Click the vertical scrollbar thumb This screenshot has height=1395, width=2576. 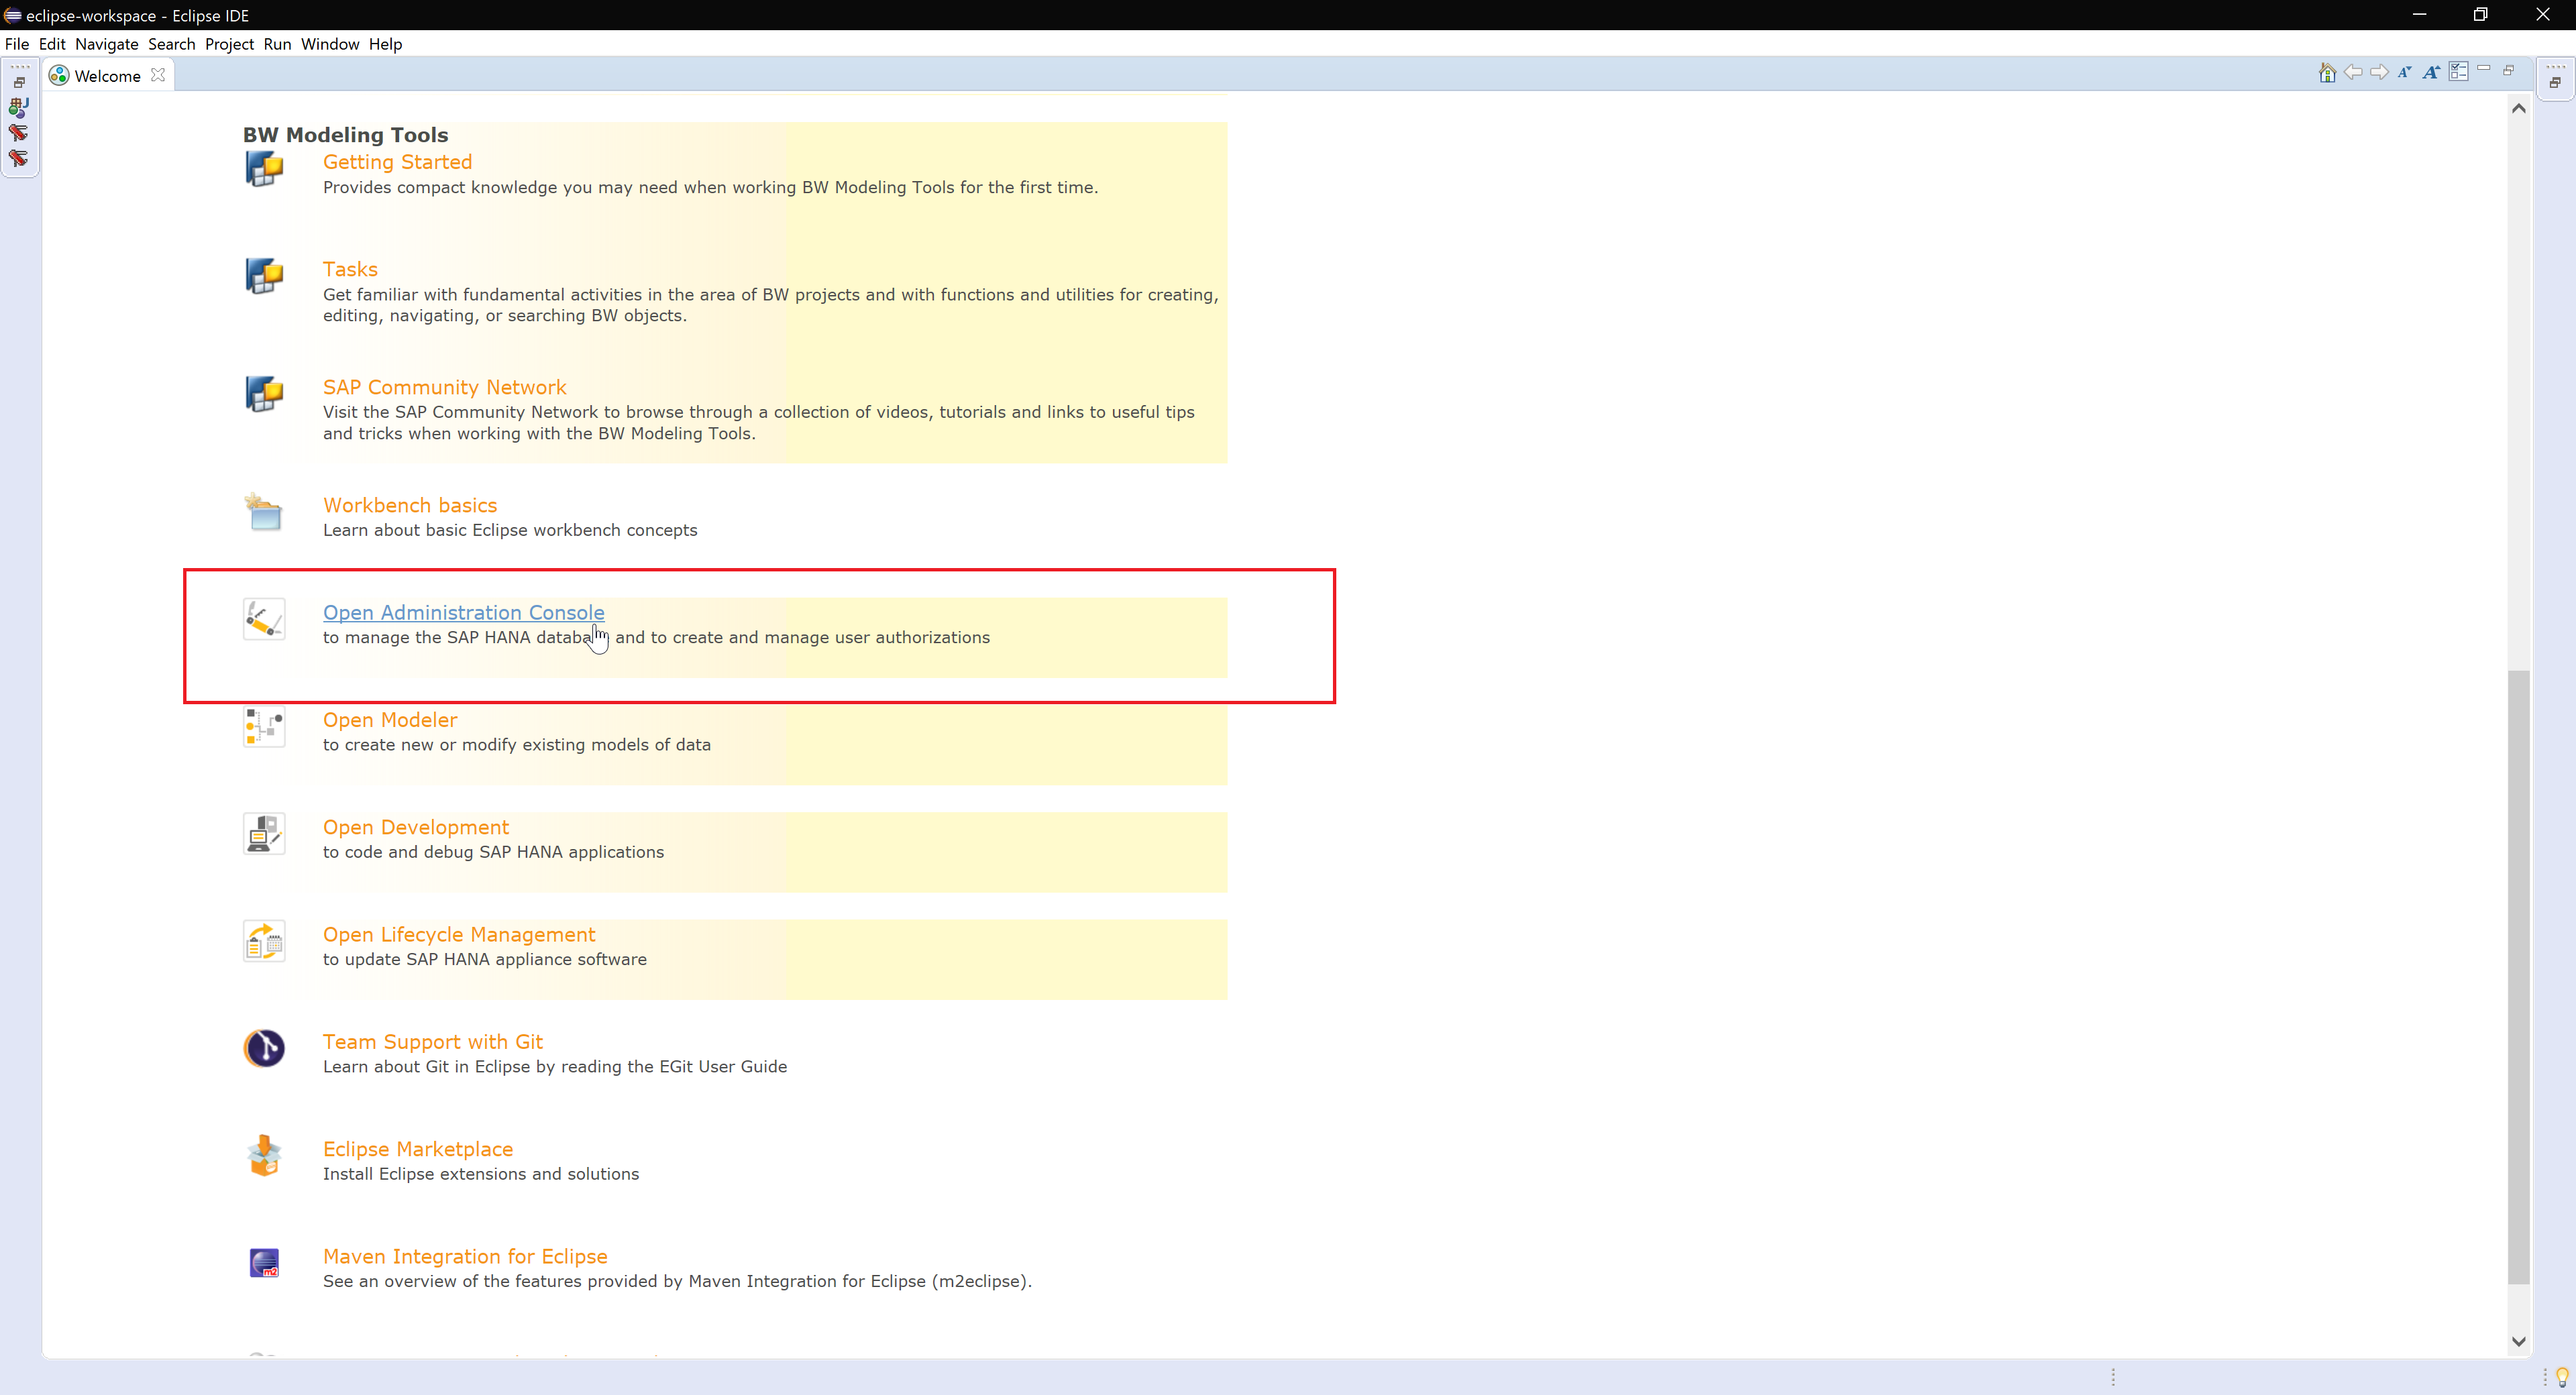click(x=2519, y=976)
